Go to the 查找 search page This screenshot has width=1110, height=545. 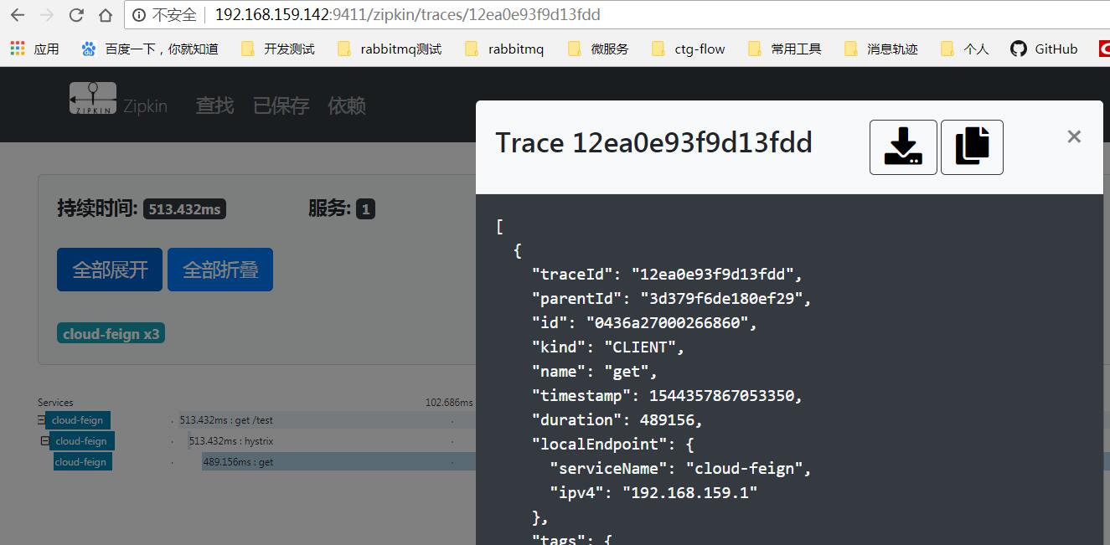[214, 105]
